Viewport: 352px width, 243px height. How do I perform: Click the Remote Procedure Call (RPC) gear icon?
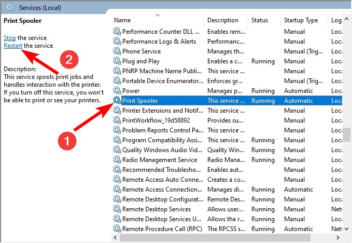[x=117, y=228]
